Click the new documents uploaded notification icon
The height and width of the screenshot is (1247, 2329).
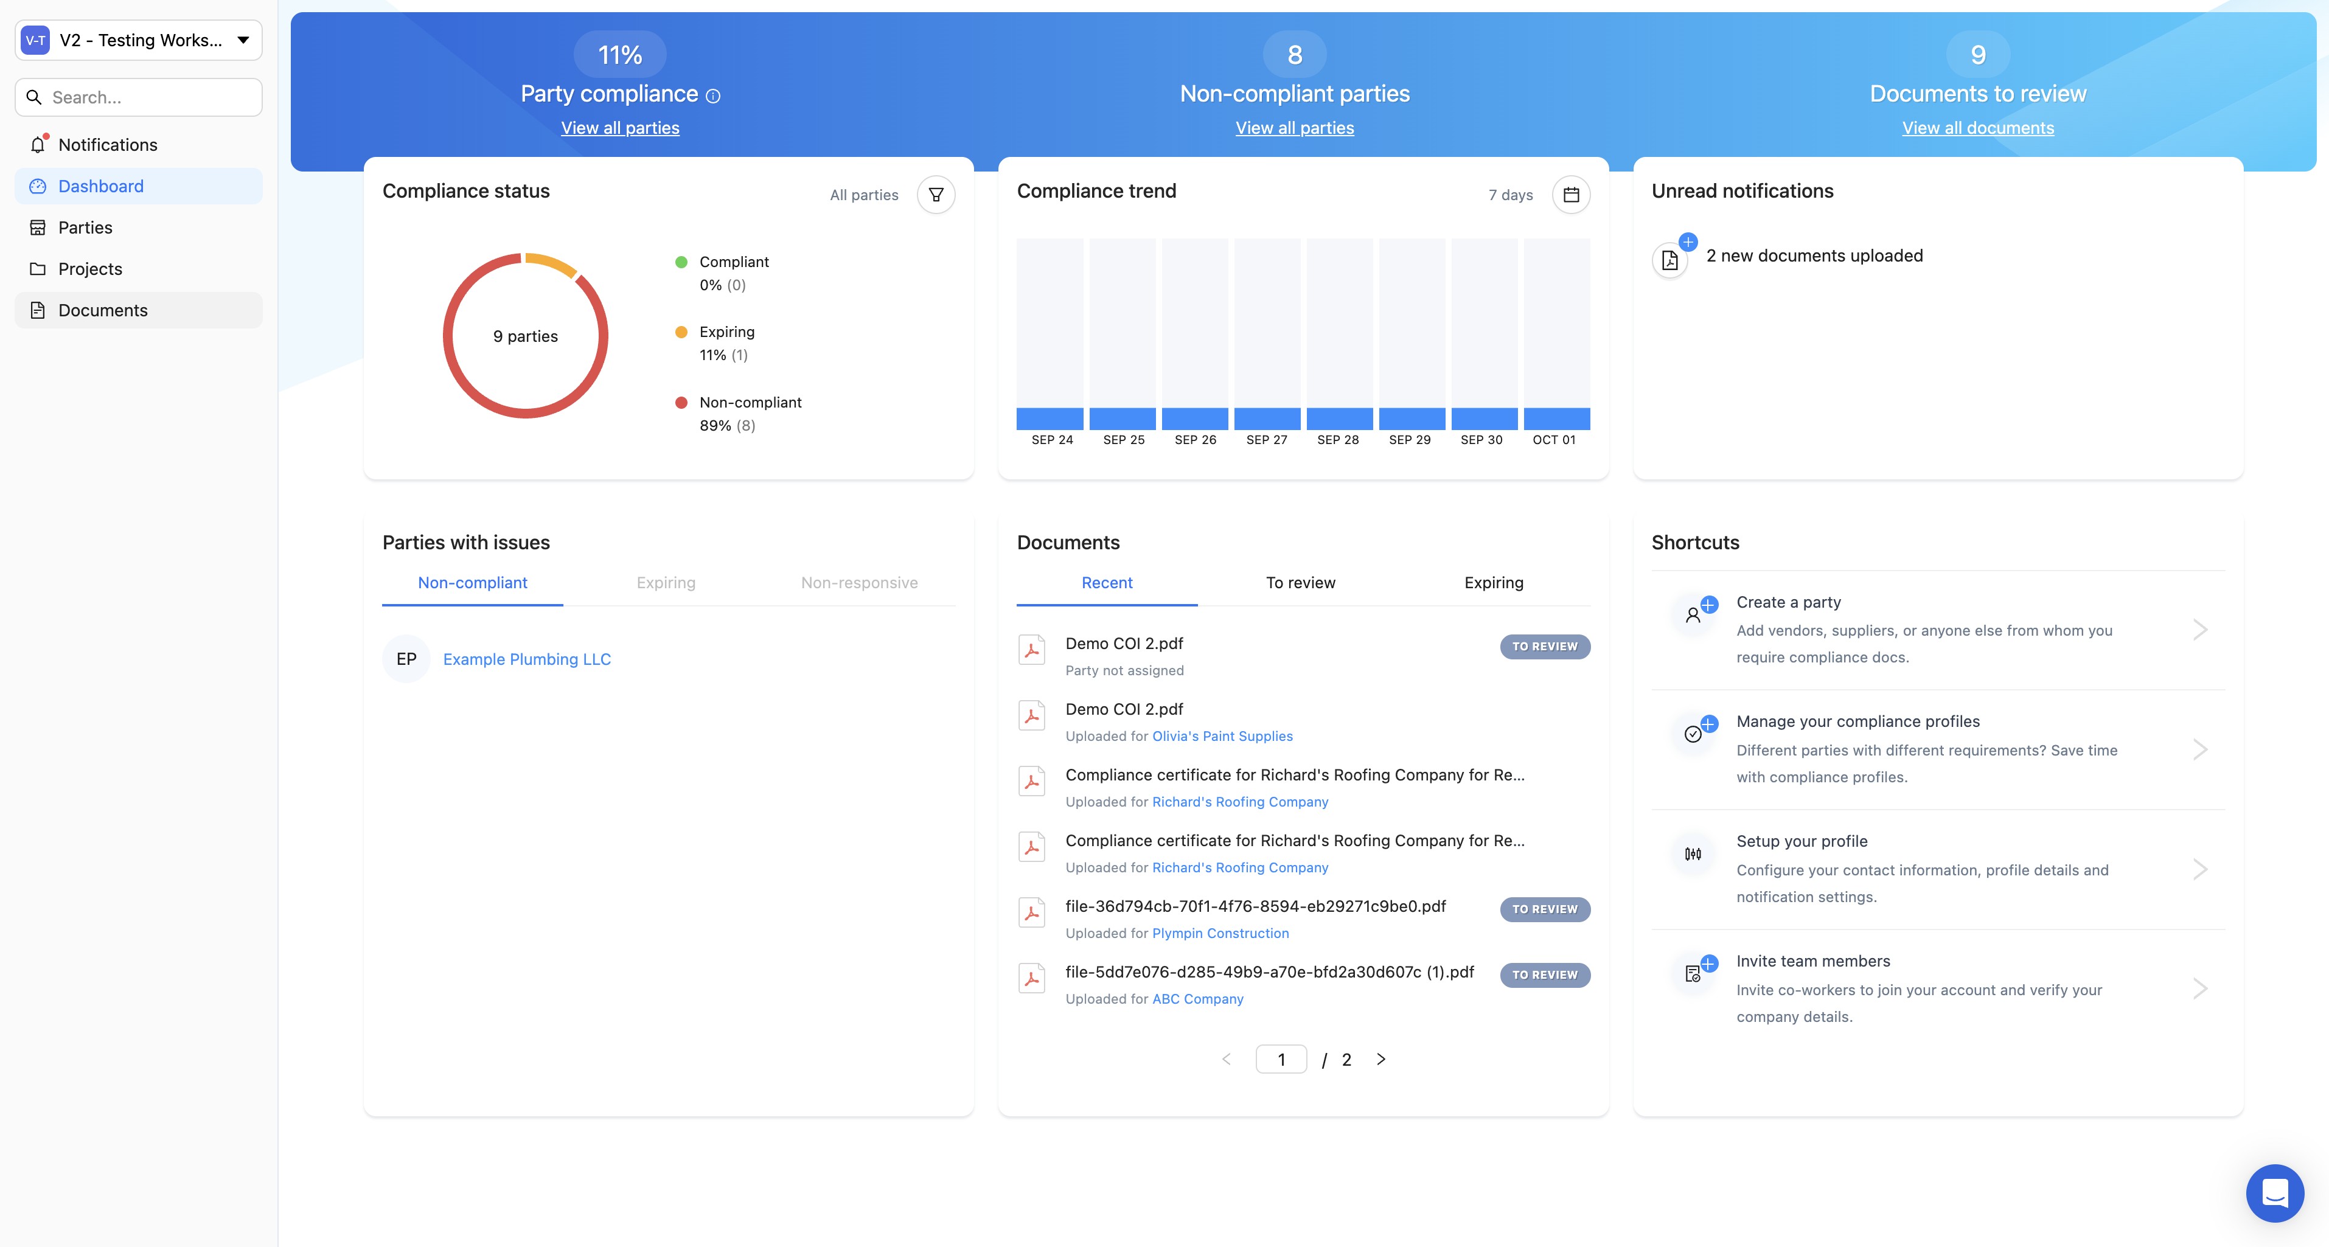point(1670,260)
